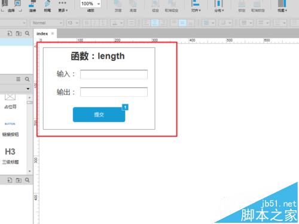Click the 输入 text input field
This screenshot has width=299, height=224.
(114, 75)
